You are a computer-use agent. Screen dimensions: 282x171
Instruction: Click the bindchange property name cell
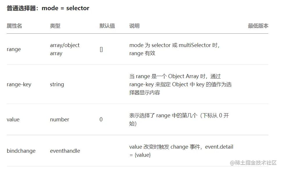(x=21, y=151)
